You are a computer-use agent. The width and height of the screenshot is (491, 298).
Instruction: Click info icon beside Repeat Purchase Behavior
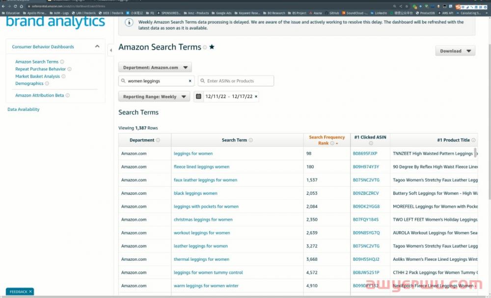click(x=70, y=69)
